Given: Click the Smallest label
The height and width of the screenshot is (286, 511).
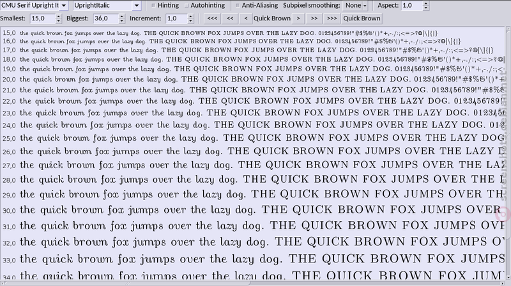Looking at the screenshot, I should (13, 18).
